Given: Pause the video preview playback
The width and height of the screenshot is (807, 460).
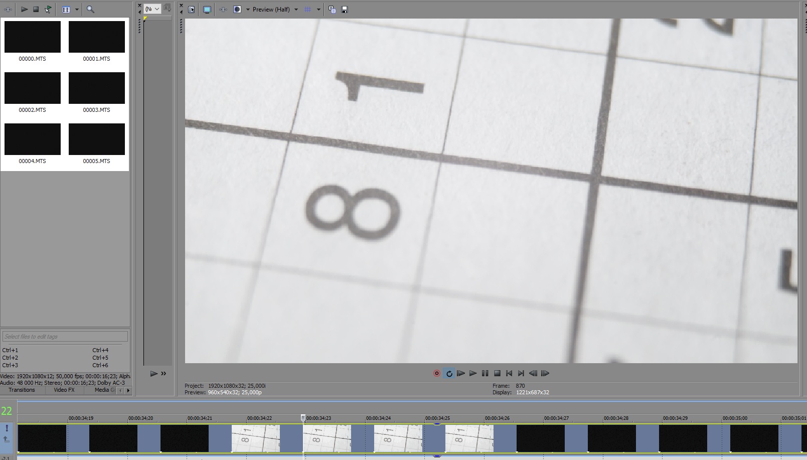Looking at the screenshot, I should point(485,373).
